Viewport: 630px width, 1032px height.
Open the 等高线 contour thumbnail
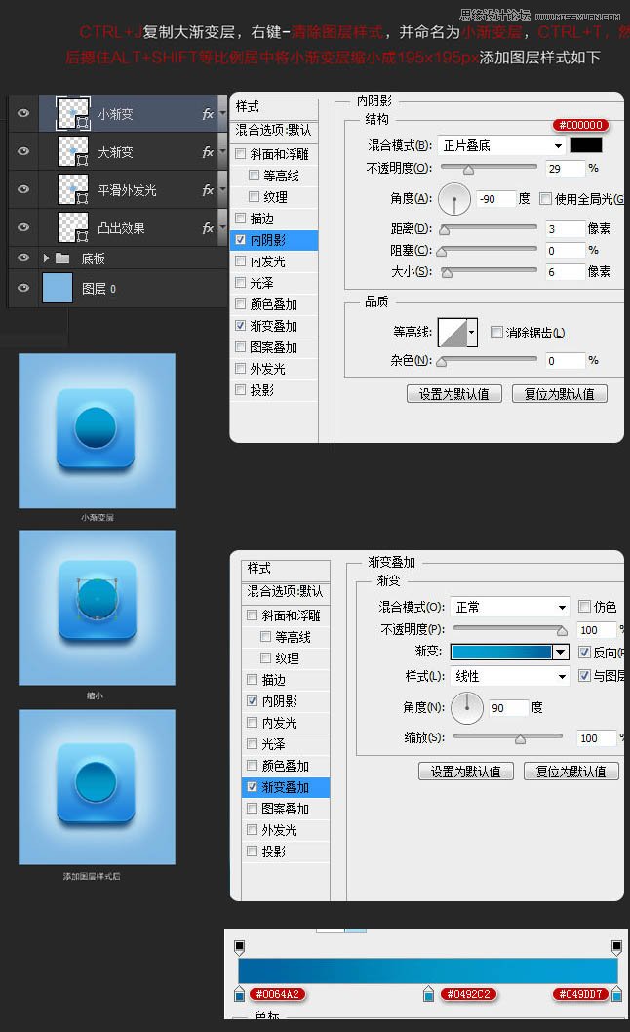tap(453, 333)
